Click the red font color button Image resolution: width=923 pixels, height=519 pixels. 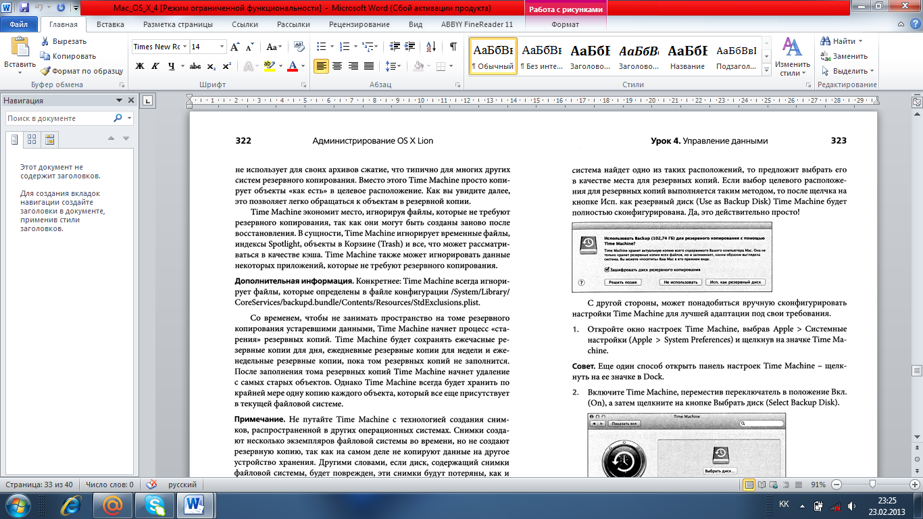[x=292, y=66]
